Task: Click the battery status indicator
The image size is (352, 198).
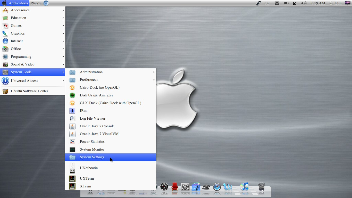Action: click(286, 3)
